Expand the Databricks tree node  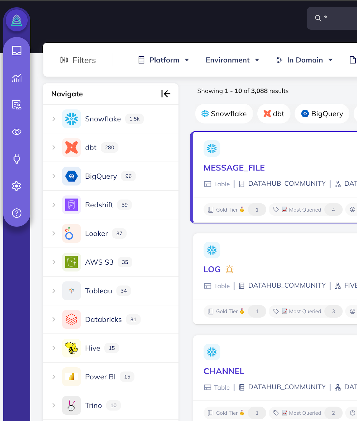[x=54, y=319]
